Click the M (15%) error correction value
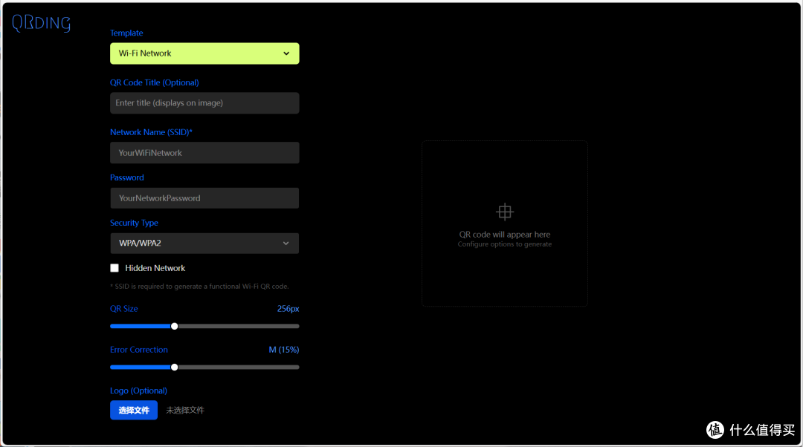803x447 pixels. pyautogui.click(x=284, y=350)
